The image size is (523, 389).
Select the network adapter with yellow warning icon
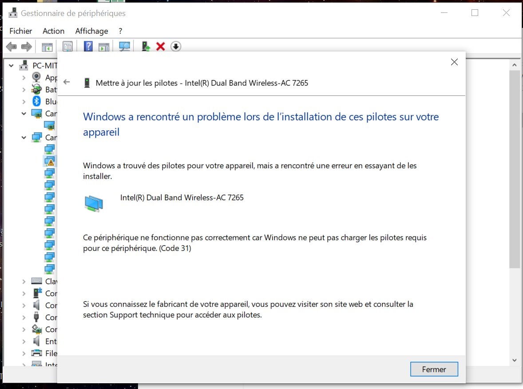49,161
